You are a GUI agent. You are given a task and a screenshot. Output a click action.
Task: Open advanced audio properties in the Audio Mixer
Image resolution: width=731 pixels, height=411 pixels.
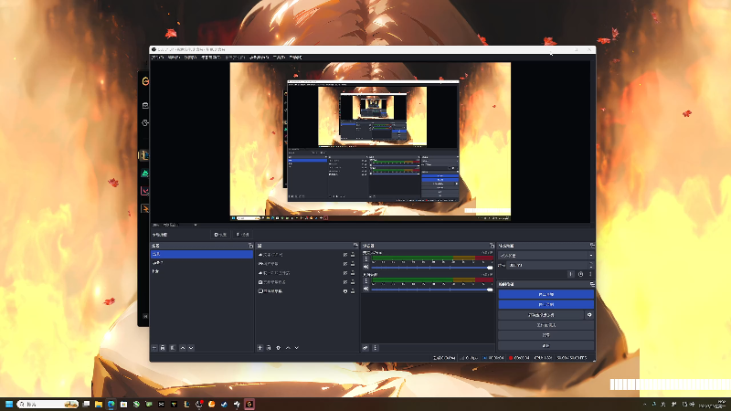pos(365,348)
